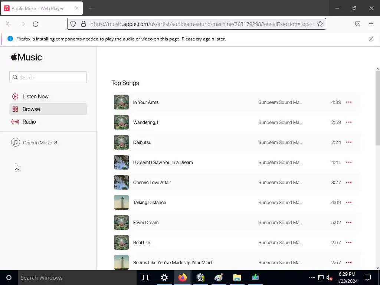Image resolution: width=380 pixels, height=285 pixels.
Task: Click muted volume tray icon
Action: point(329,278)
